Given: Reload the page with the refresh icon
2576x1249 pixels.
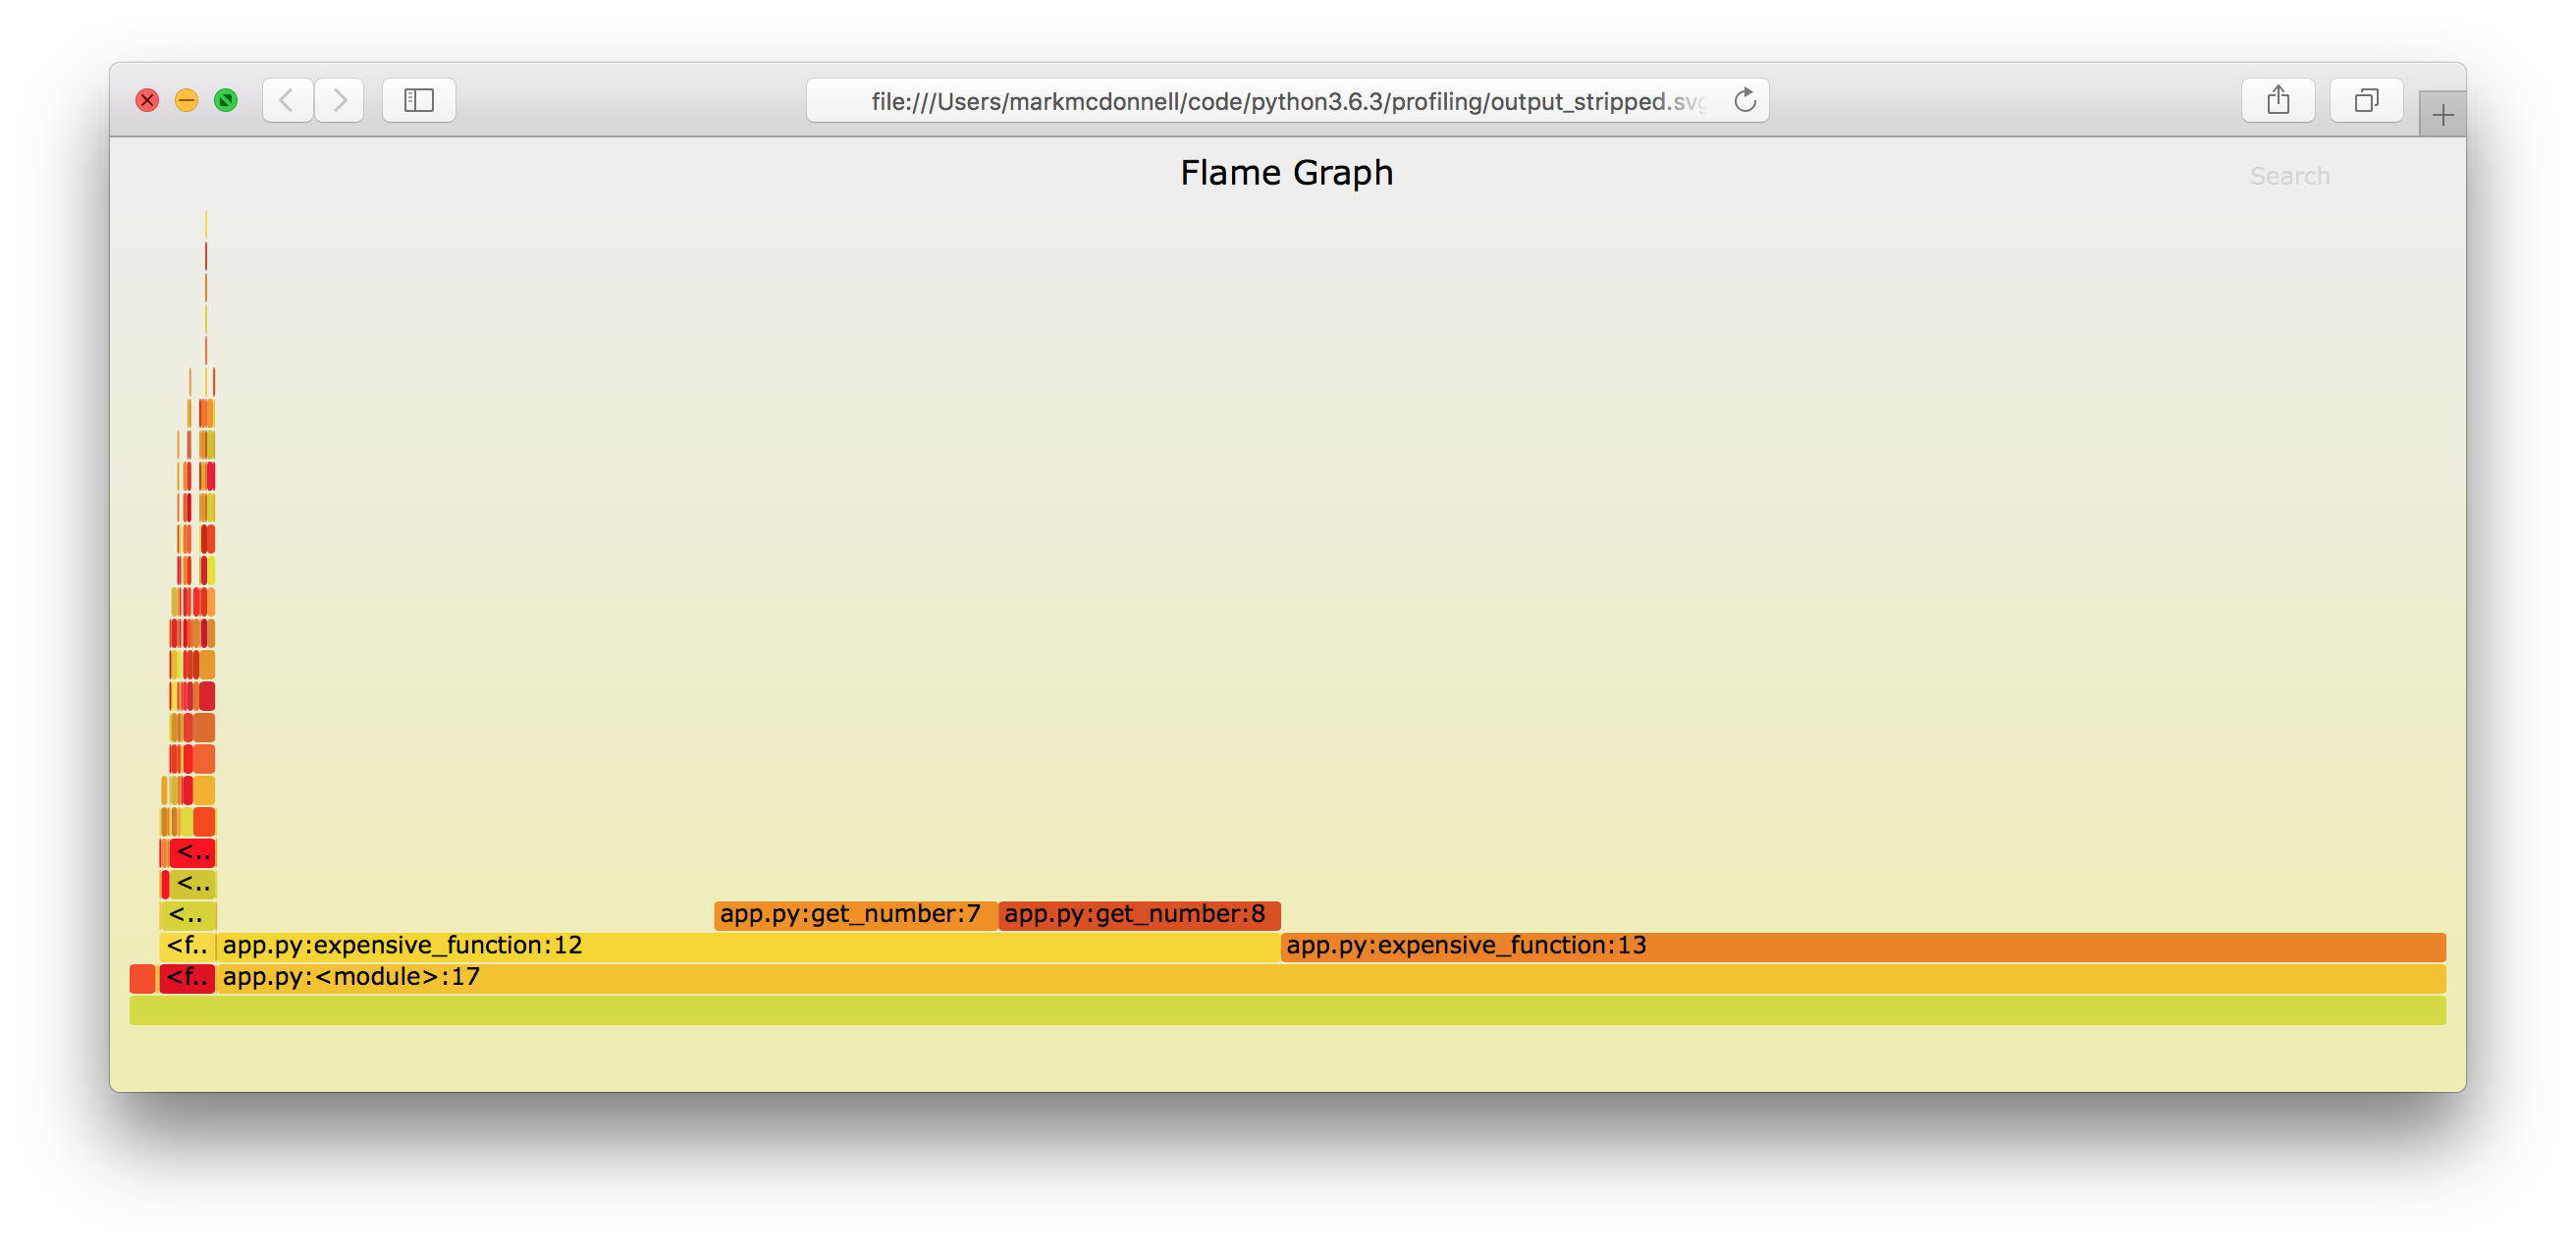Looking at the screenshot, I should (1744, 100).
